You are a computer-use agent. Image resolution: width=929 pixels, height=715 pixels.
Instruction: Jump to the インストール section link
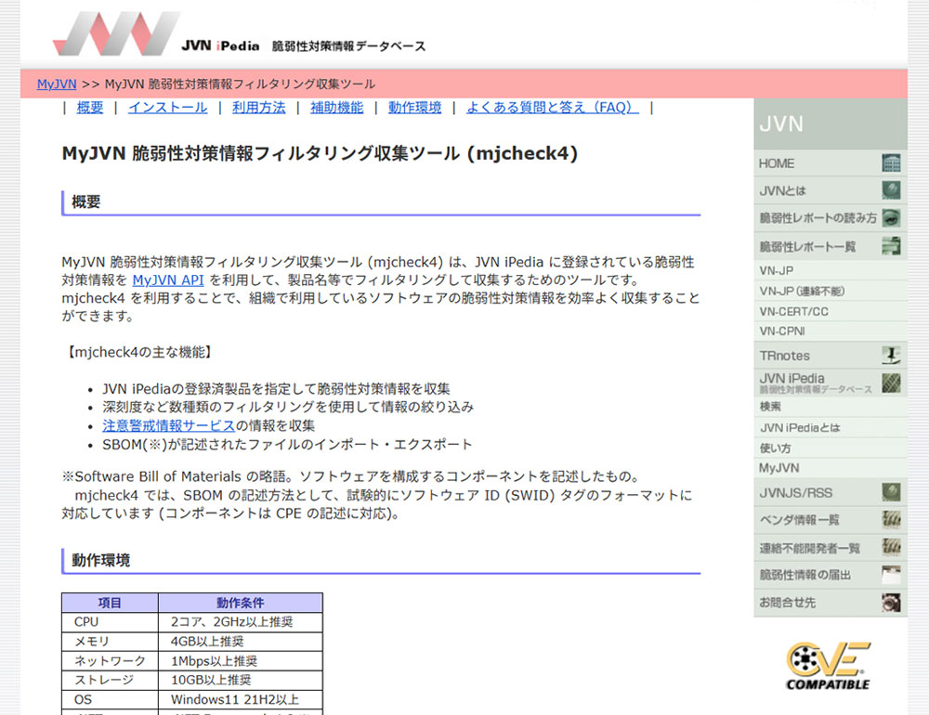pos(168,108)
